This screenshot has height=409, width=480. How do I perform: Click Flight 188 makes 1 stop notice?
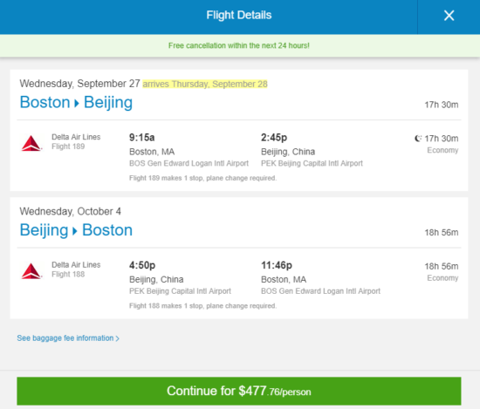tap(202, 306)
